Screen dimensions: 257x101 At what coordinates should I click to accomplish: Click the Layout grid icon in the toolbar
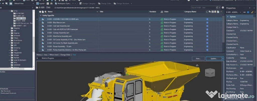tap(38, 4)
